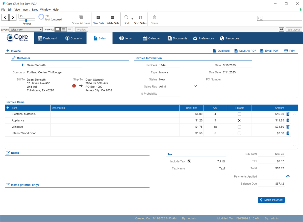The width and height of the screenshot is (303, 222).
Task: Create a New Sale
Action: coord(98,19)
